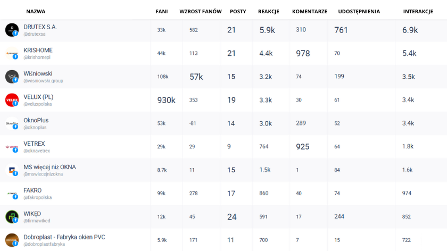Sort by the REAKCJE column header

269,11
